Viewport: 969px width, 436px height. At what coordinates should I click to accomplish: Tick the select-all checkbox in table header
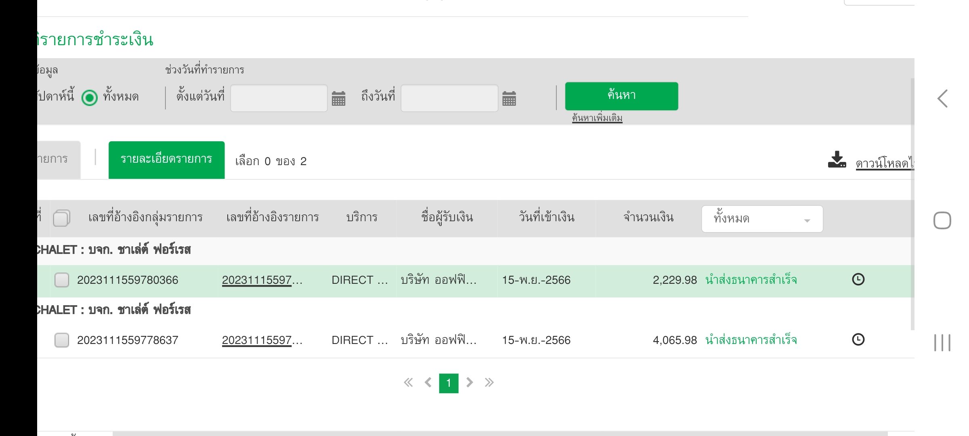pyautogui.click(x=61, y=218)
